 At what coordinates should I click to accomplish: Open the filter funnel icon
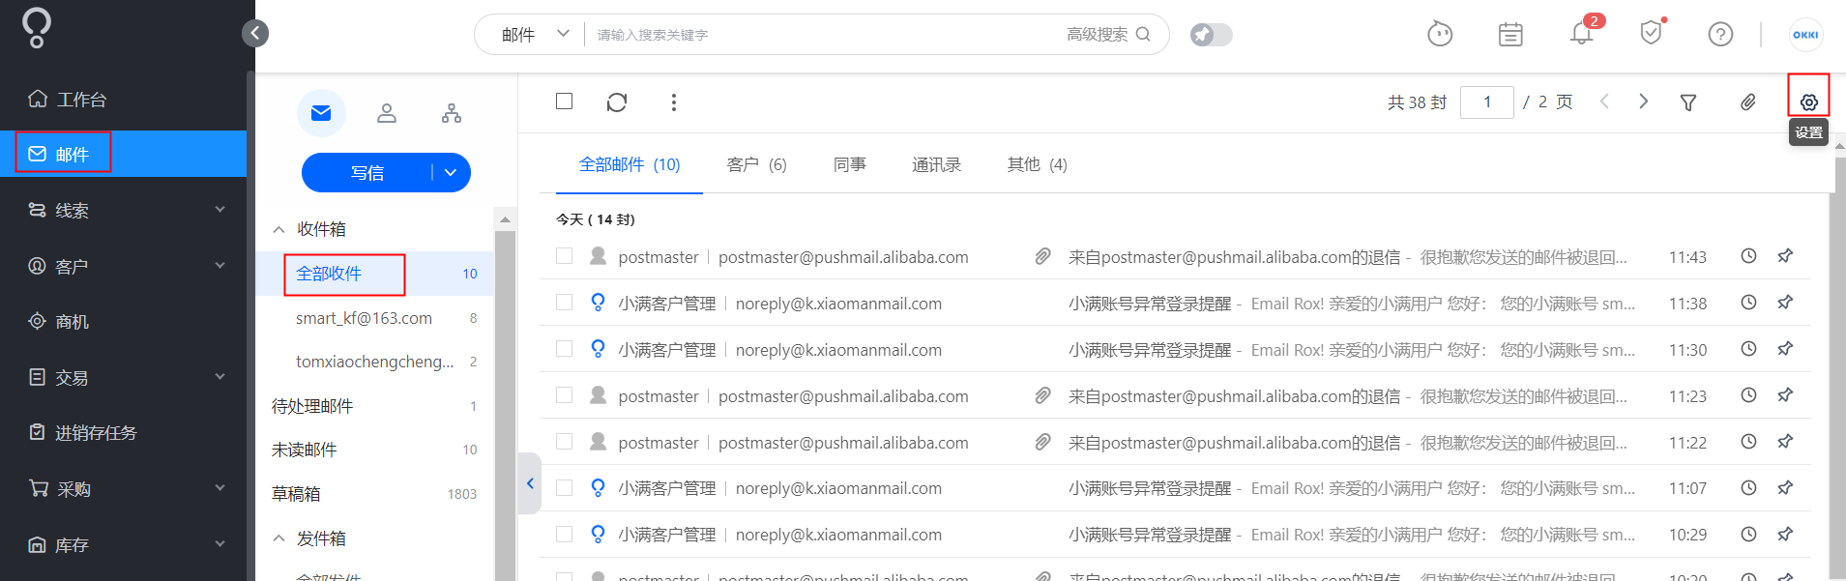tap(1688, 102)
